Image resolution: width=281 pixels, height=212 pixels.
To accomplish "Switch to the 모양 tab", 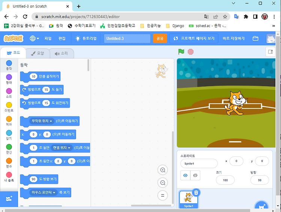I will [x=37, y=53].
